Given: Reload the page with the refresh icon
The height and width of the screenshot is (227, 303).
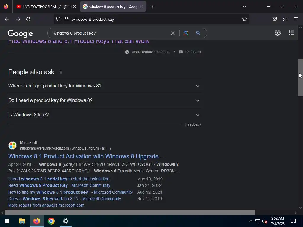Looking at the screenshot, I should tap(28, 19).
